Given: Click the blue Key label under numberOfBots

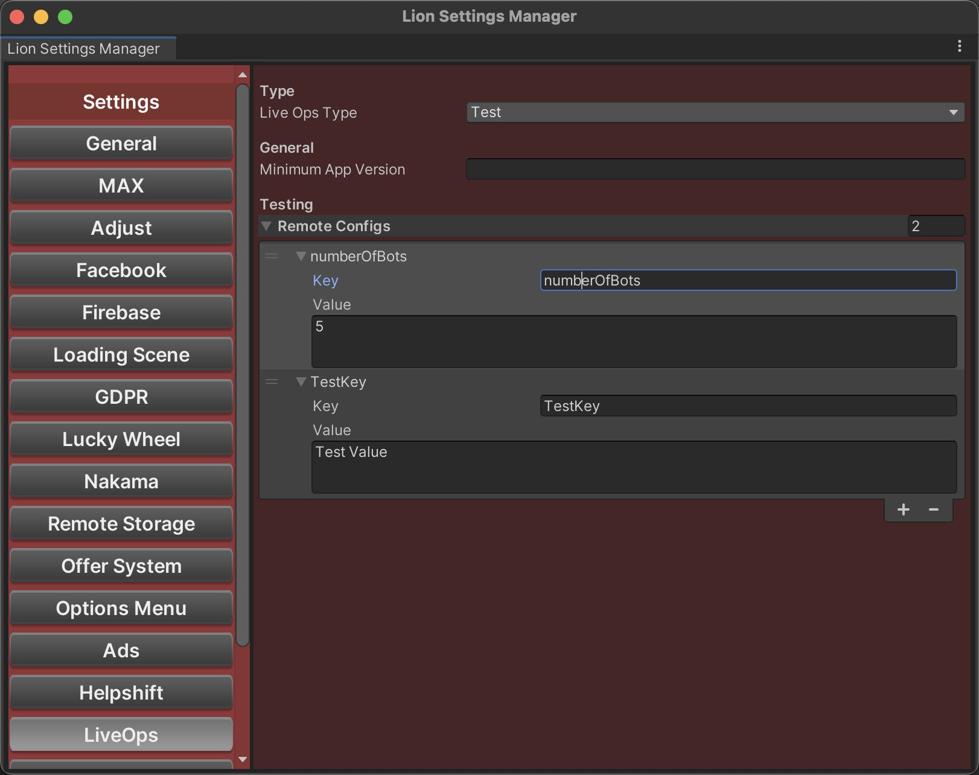Looking at the screenshot, I should point(325,281).
